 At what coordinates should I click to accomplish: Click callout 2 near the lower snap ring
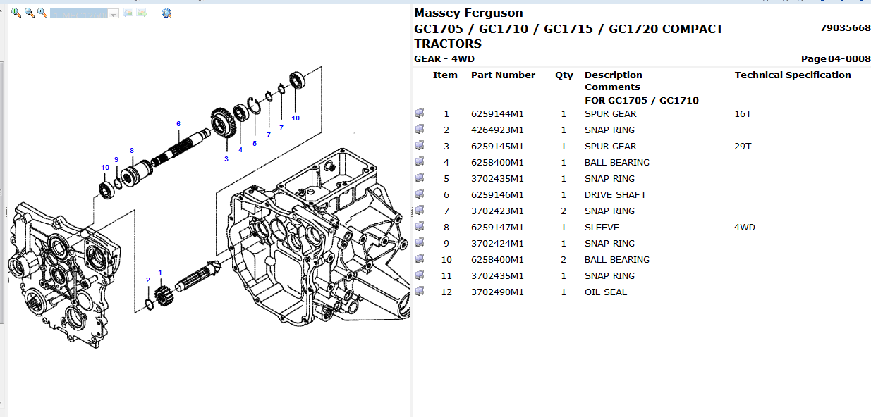148,280
